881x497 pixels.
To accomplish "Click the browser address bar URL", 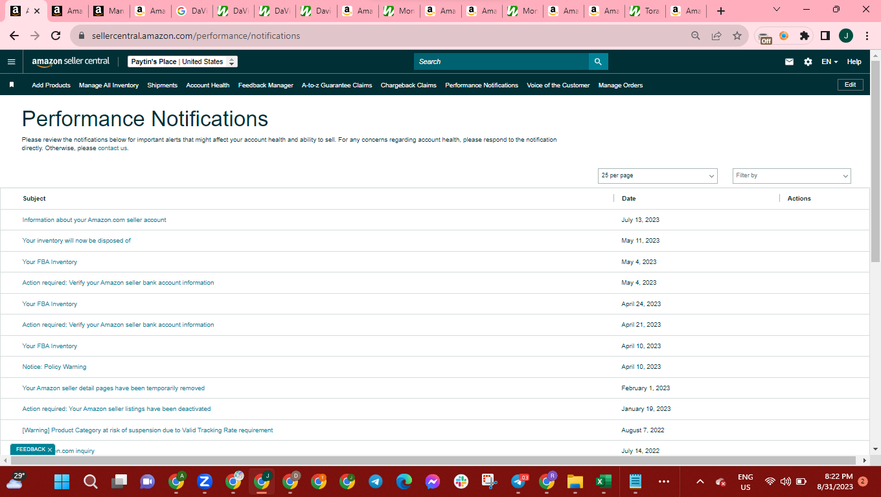I will [x=195, y=36].
